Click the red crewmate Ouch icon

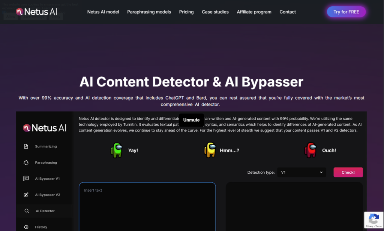click(310, 150)
